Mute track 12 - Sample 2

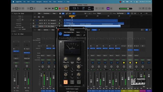(40, 20)
